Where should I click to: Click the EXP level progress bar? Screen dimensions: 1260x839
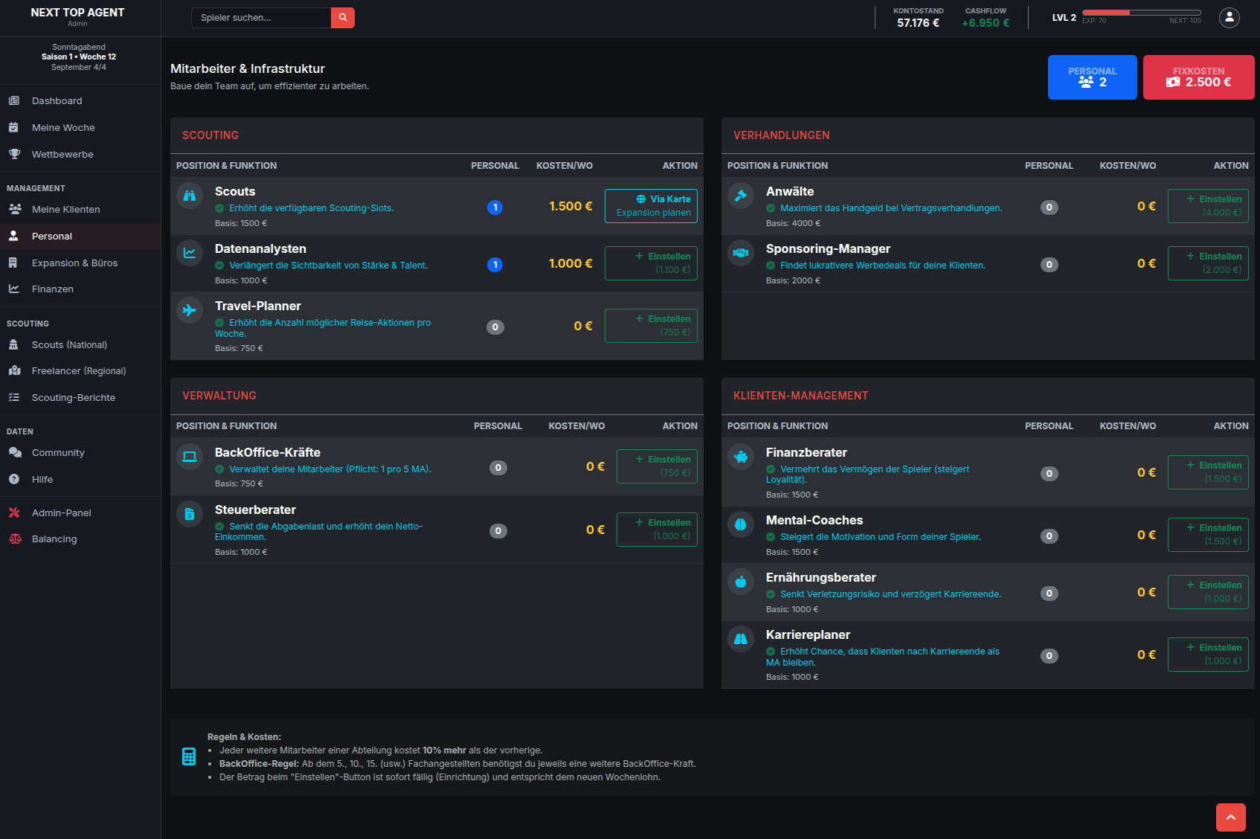(x=1141, y=12)
